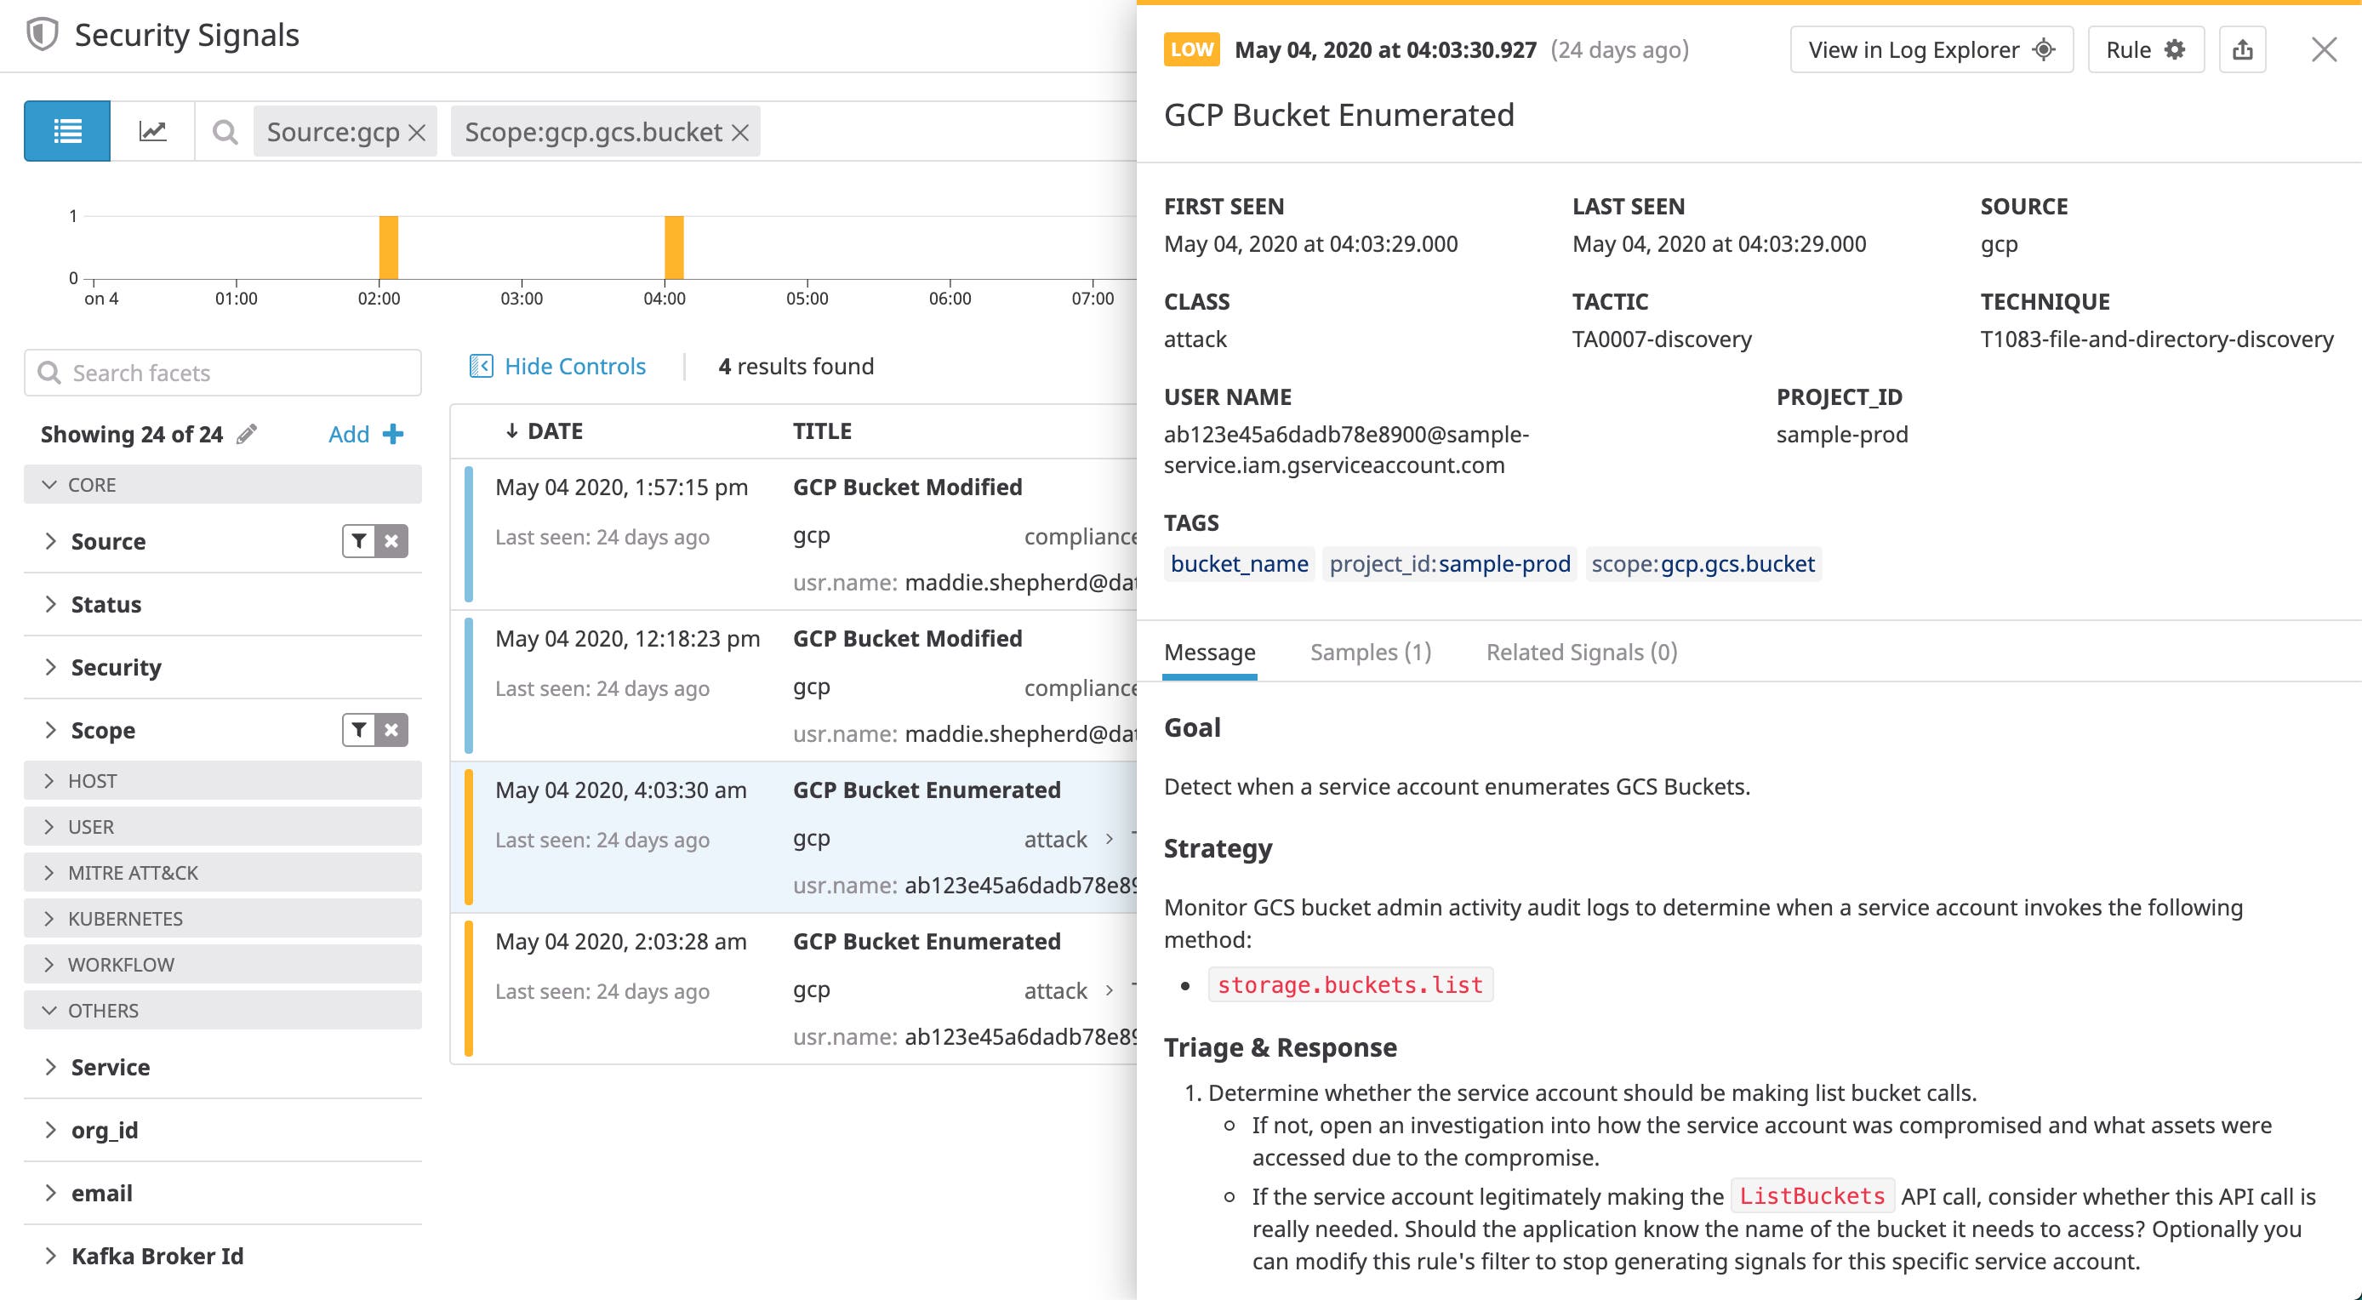
Task: Click the search magnifier icon
Action: (x=223, y=130)
